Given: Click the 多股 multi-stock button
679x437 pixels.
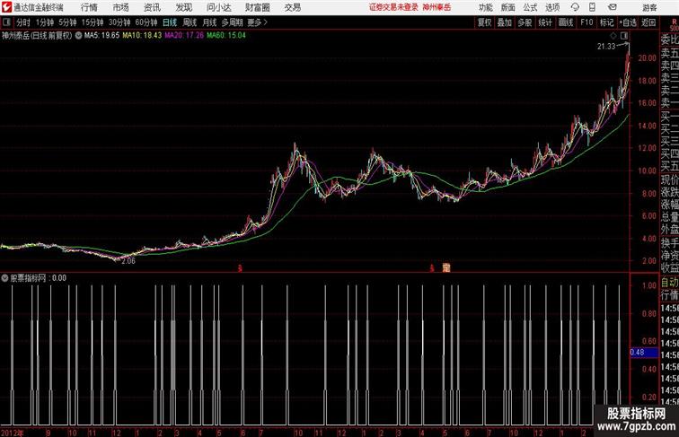Looking at the screenshot, I should (525, 22).
